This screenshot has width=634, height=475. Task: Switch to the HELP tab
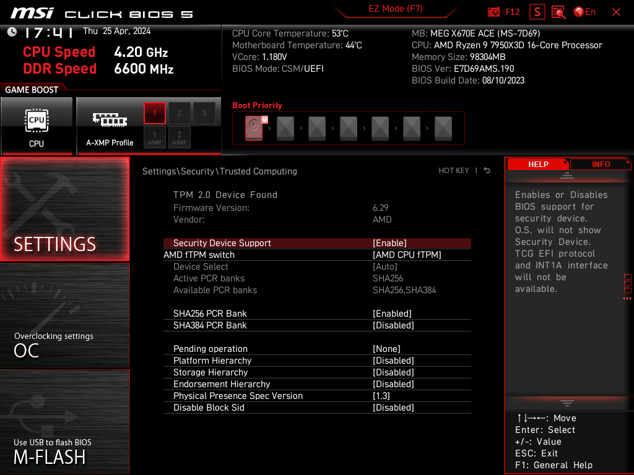[538, 165]
